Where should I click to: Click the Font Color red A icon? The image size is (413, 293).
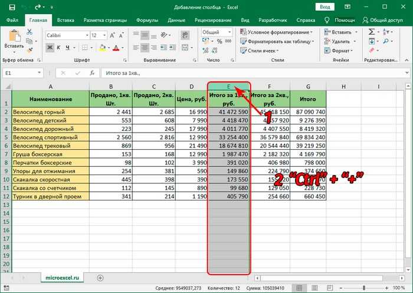[x=116, y=48]
